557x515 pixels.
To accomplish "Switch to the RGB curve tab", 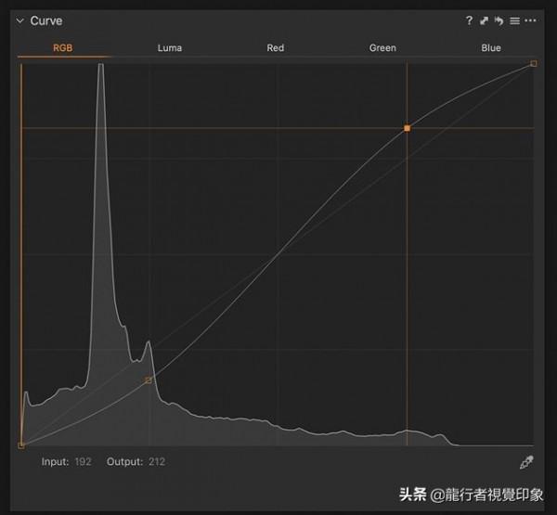I will coord(63,48).
